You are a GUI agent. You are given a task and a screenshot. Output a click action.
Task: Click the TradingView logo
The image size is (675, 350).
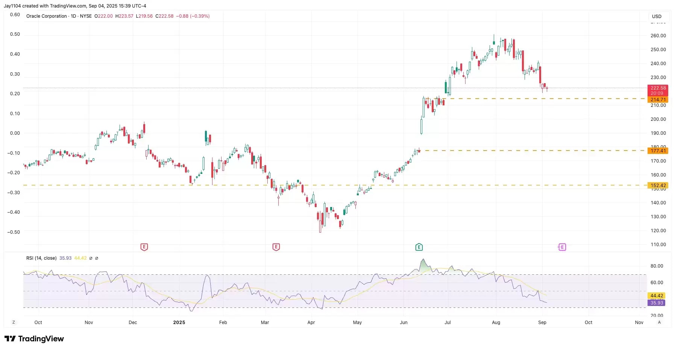click(34, 339)
